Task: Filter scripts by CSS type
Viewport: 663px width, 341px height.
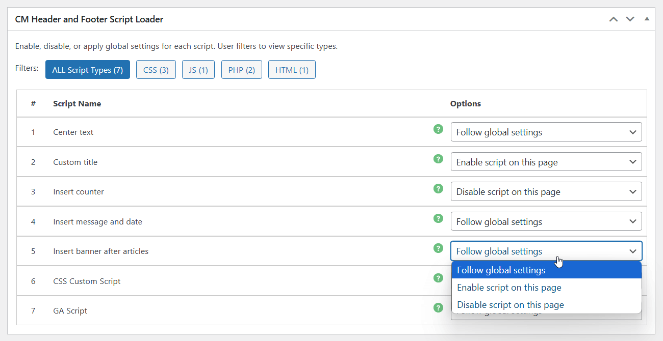Action: pyautogui.click(x=156, y=70)
